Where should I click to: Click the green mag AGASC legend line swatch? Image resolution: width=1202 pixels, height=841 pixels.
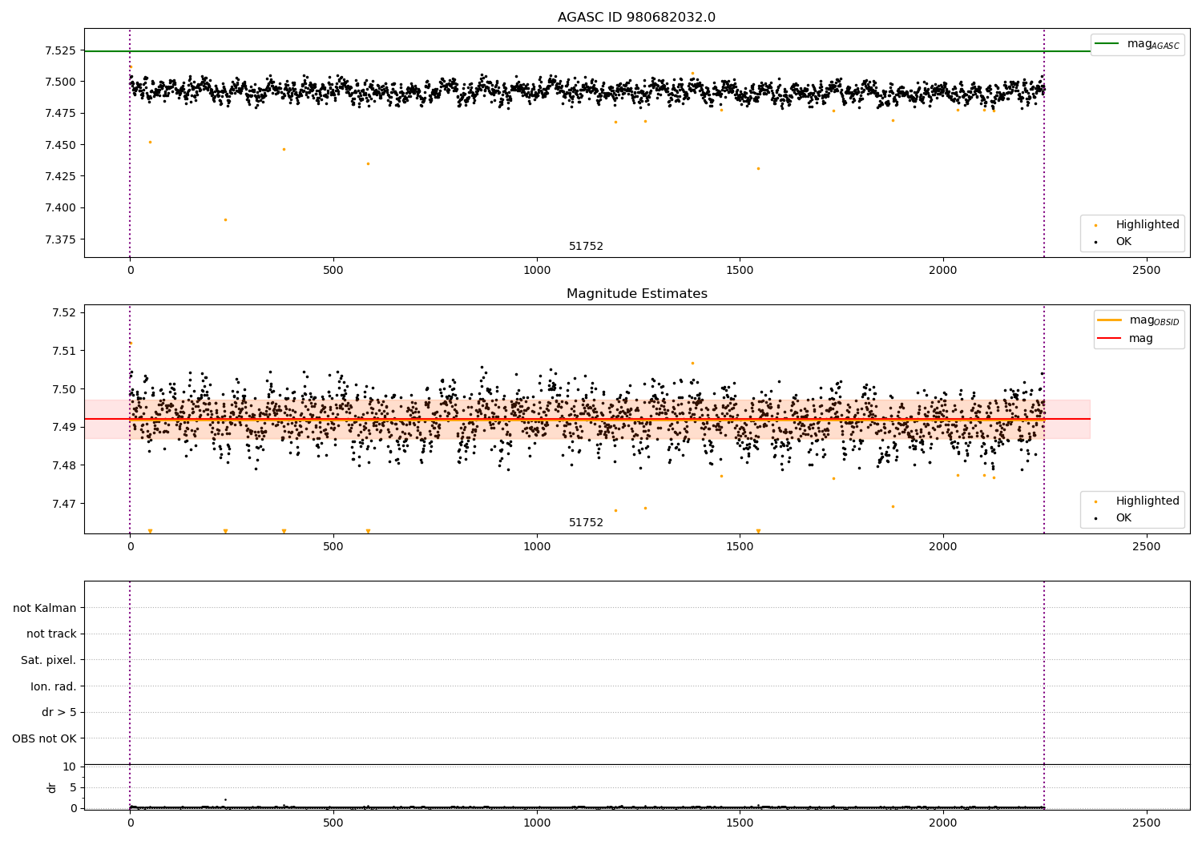point(1107,44)
